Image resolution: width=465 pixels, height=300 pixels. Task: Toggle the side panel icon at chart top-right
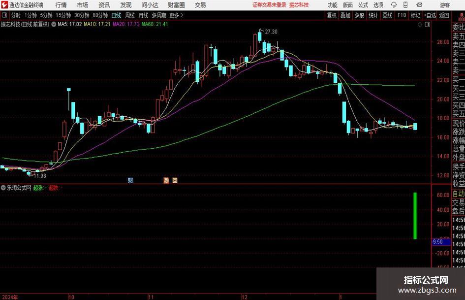[427, 25]
